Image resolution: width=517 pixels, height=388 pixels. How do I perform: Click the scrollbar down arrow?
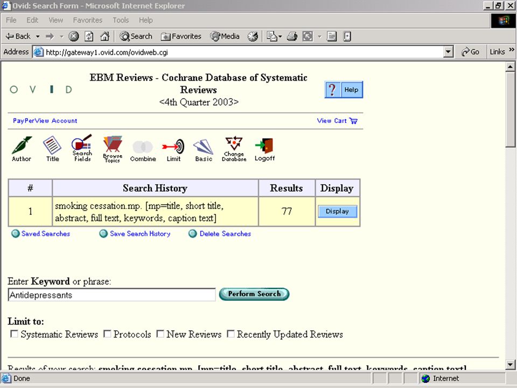[510, 365]
